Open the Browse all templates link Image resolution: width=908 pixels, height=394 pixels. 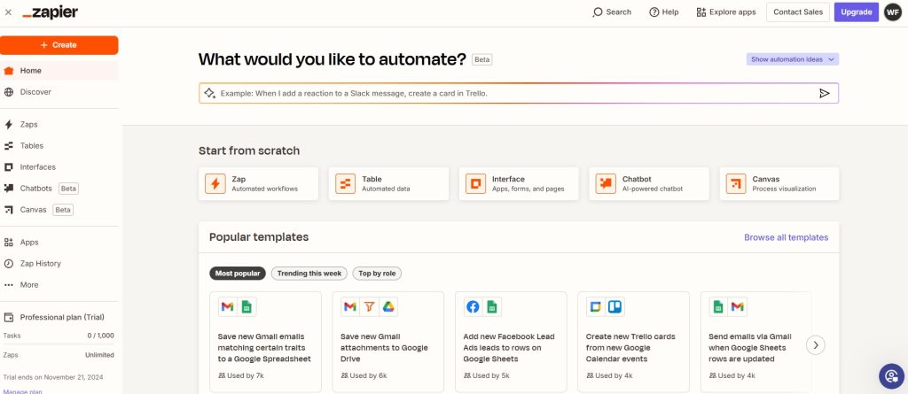pyautogui.click(x=786, y=237)
